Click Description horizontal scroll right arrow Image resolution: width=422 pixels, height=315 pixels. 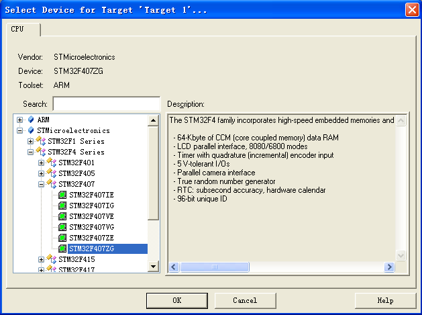tap(389, 267)
